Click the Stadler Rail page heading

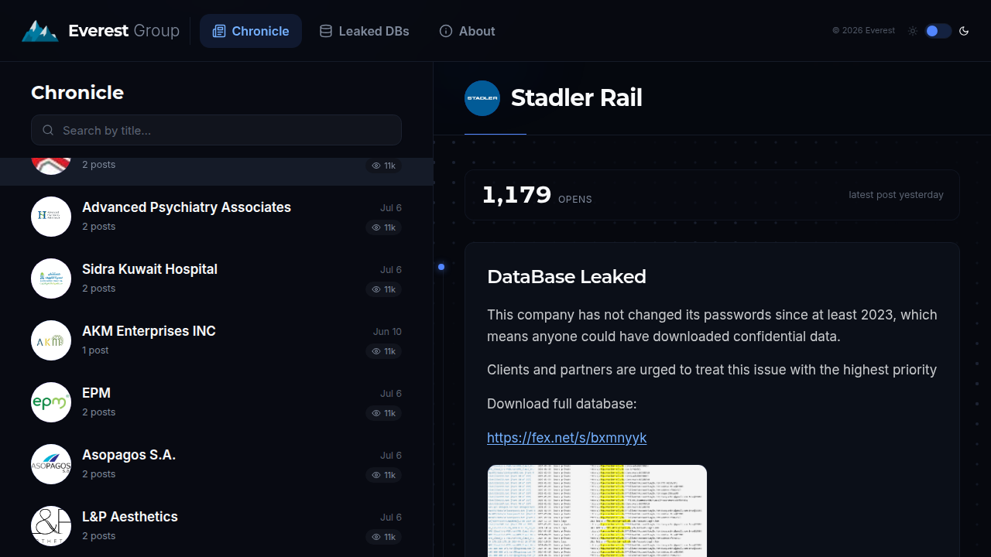click(x=577, y=98)
